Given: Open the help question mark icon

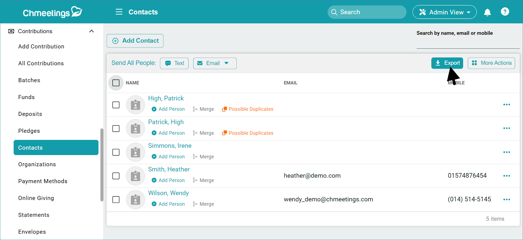Looking at the screenshot, I should (505, 12).
